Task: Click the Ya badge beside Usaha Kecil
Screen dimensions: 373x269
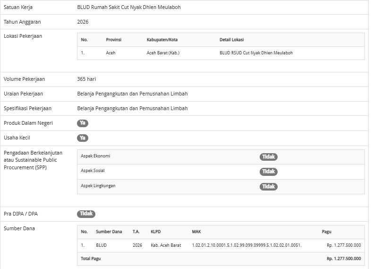Action: [x=83, y=138]
